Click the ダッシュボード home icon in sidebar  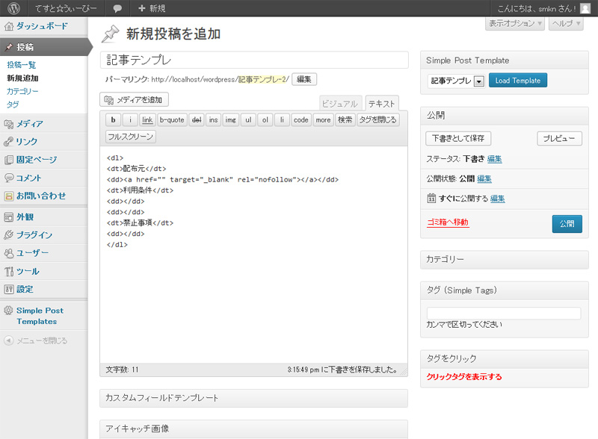9,26
